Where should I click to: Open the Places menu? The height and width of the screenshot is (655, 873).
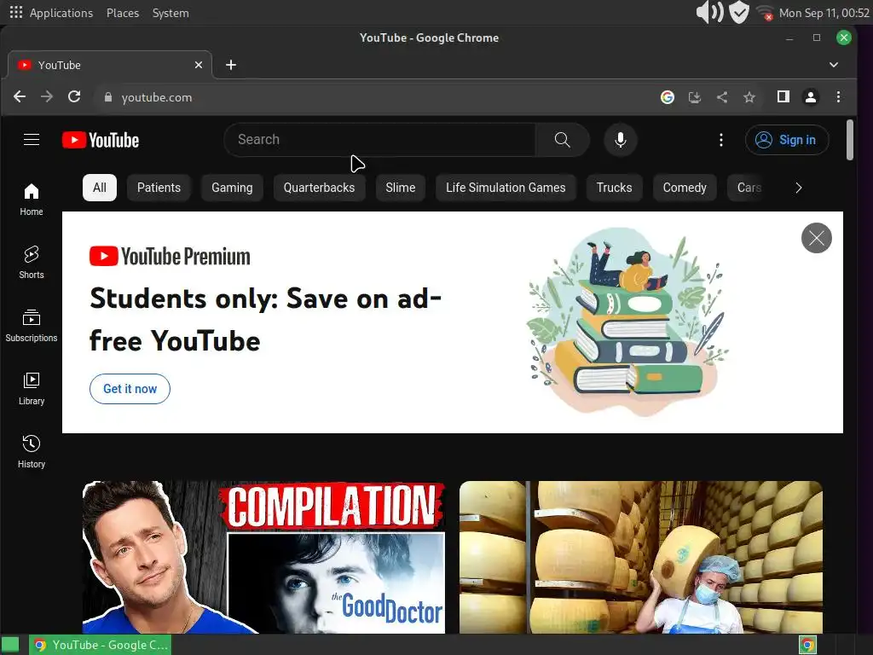coord(123,13)
